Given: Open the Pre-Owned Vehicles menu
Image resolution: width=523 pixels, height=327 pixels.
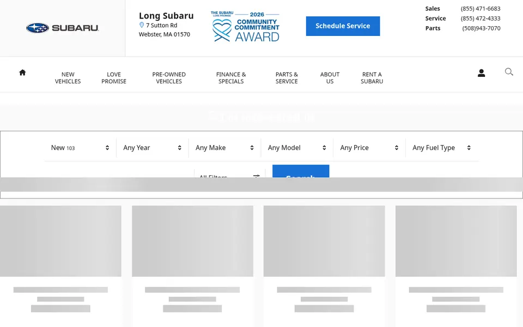Looking at the screenshot, I should pos(169,78).
